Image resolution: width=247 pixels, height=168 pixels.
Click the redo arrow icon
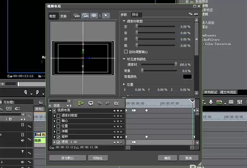click(x=108, y=103)
